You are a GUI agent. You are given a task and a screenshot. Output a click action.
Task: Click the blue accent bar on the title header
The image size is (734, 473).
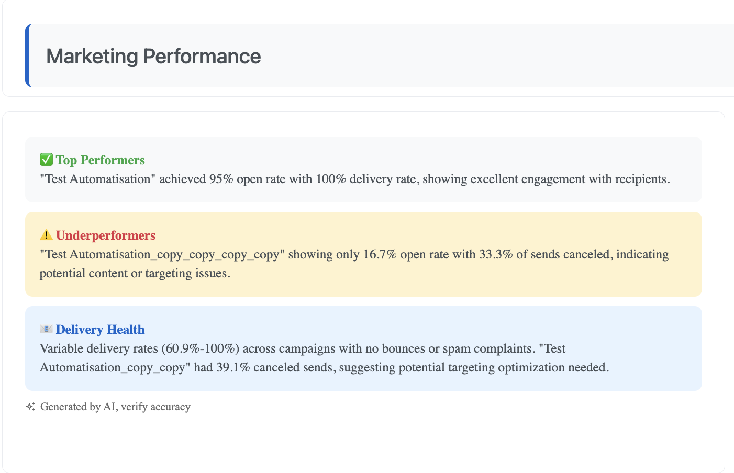[x=28, y=55]
